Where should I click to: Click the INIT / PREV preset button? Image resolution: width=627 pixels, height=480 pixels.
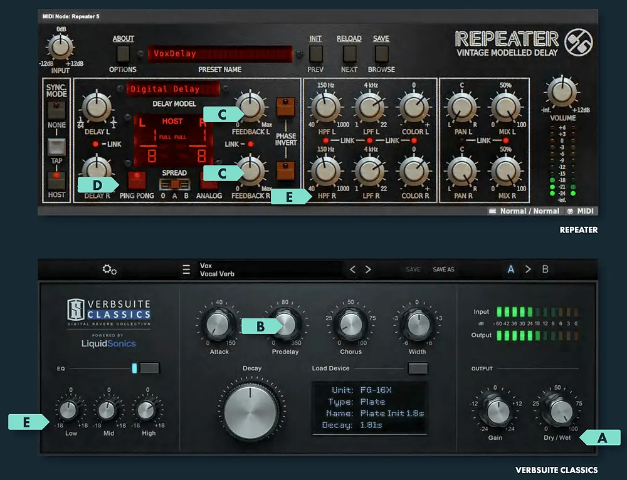315,53
